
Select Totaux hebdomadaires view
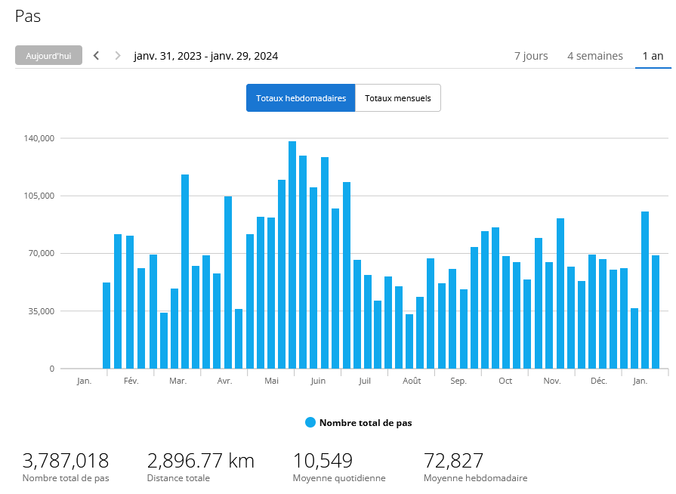(301, 98)
